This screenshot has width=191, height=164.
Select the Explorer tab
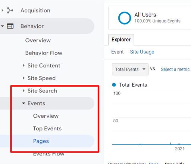pos(121,40)
